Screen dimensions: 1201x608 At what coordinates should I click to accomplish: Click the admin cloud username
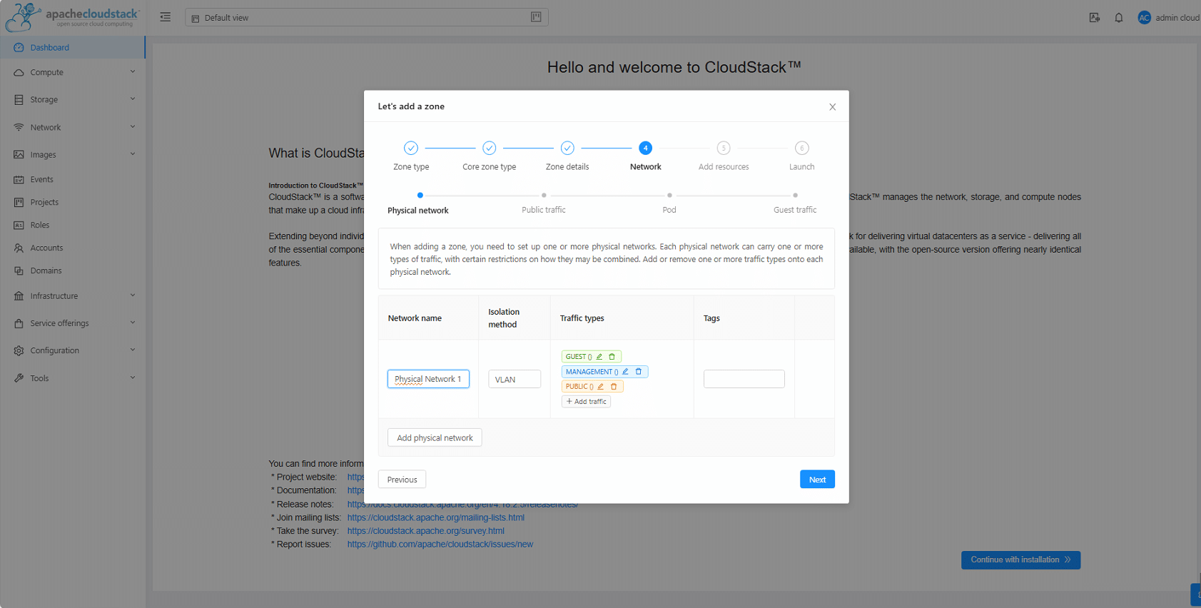(1177, 18)
